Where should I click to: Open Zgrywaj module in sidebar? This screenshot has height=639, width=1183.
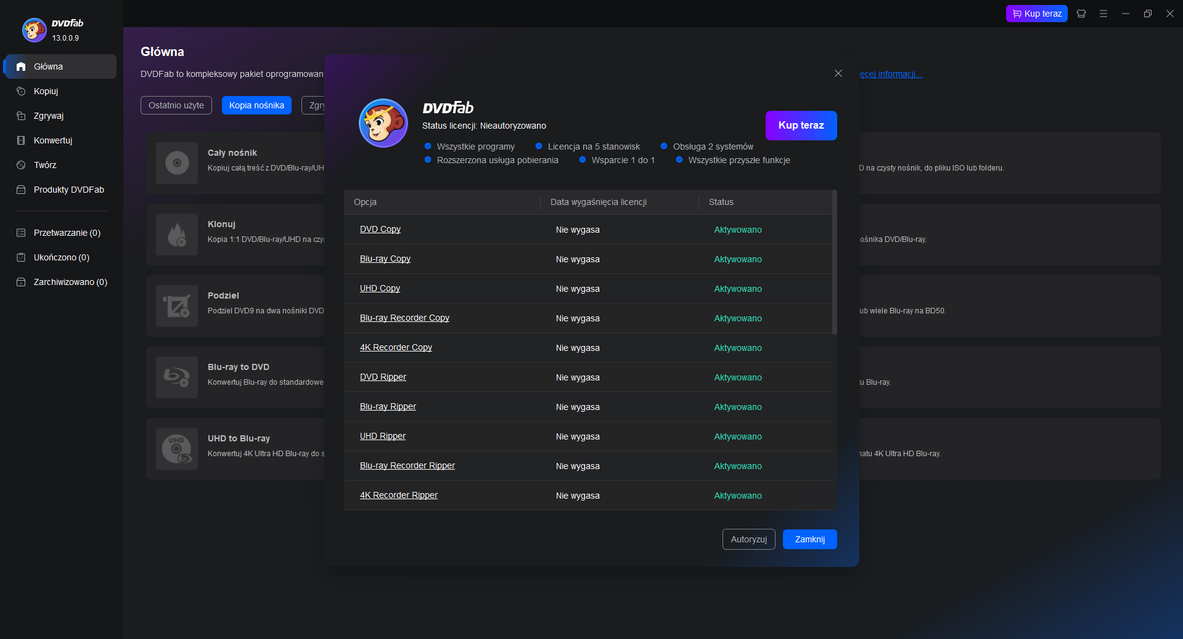pyautogui.click(x=60, y=116)
